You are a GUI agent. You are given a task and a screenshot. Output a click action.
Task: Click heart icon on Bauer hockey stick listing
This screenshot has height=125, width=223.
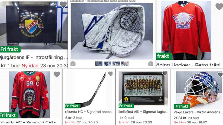tap(111, 74)
